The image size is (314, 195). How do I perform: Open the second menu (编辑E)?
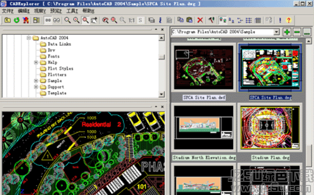click(x=24, y=11)
